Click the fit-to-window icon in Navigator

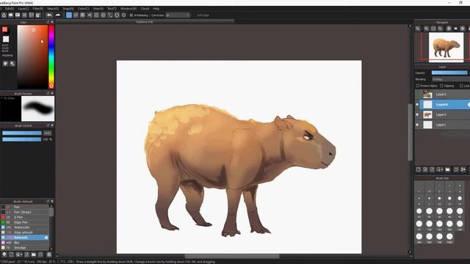pyautogui.click(x=433, y=29)
